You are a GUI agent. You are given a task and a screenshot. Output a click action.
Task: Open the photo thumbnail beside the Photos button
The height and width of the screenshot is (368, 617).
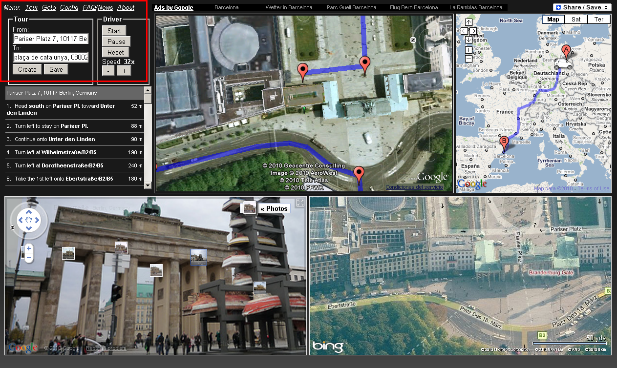[250, 207]
